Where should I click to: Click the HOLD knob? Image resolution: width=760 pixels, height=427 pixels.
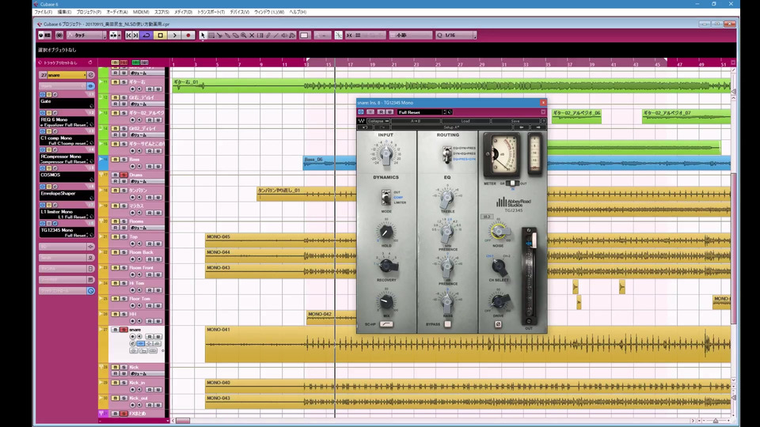[x=386, y=232]
